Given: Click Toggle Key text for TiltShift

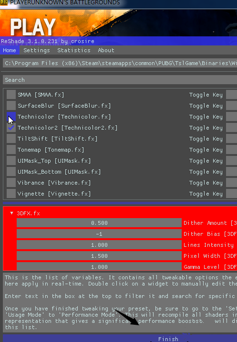Looking at the screenshot, I should [206, 139].
